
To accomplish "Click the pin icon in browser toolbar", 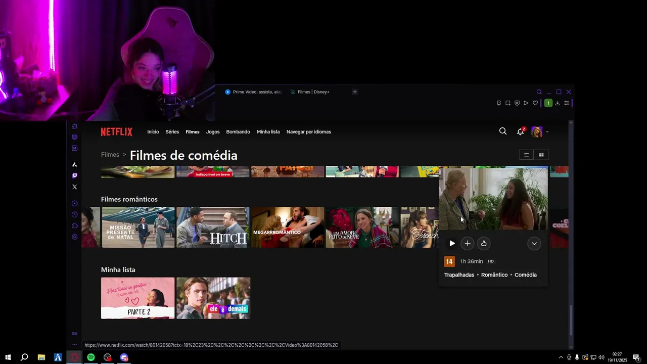I will 499,103.
